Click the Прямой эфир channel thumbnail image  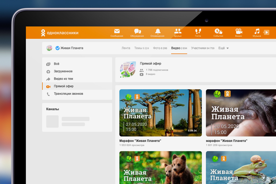coord(128,70)
